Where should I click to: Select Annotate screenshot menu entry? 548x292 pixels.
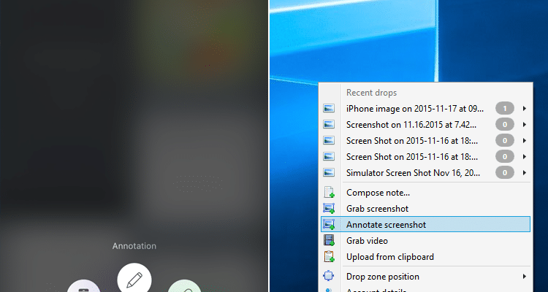425,224
